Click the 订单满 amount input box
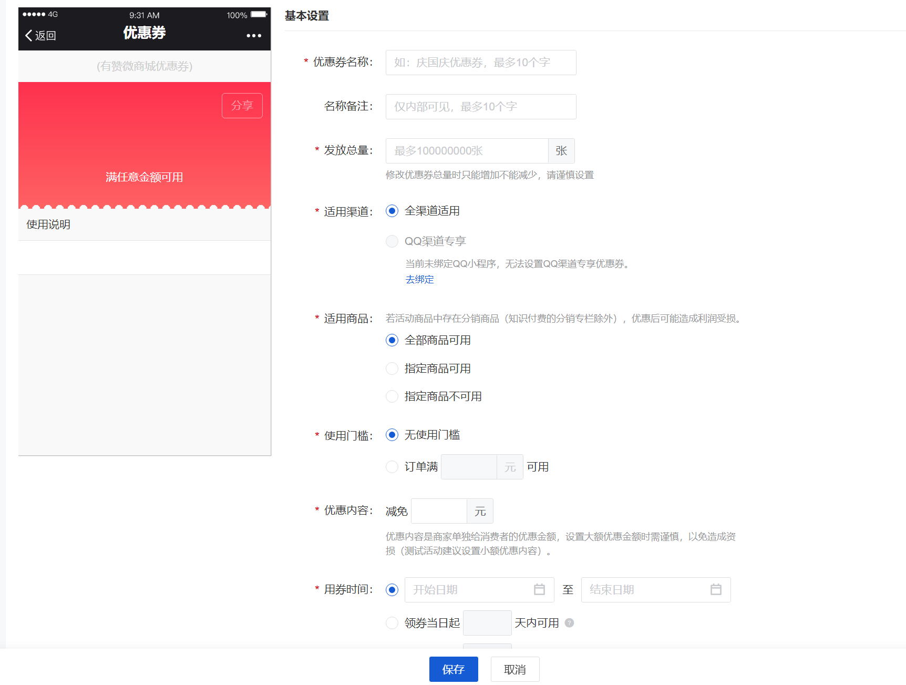906x685 pixels. pyautogui.click(x=469, y=467)
